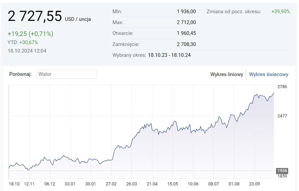Select the 06.12 date axis marker
Screen dimensions: 299x191
tap(50, 184)
